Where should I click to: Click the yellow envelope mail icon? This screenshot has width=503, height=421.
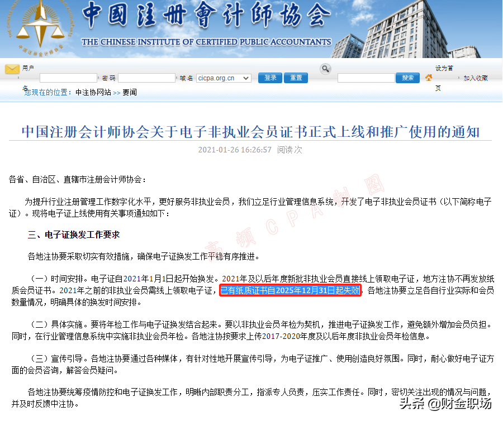(x=11, y=70)
